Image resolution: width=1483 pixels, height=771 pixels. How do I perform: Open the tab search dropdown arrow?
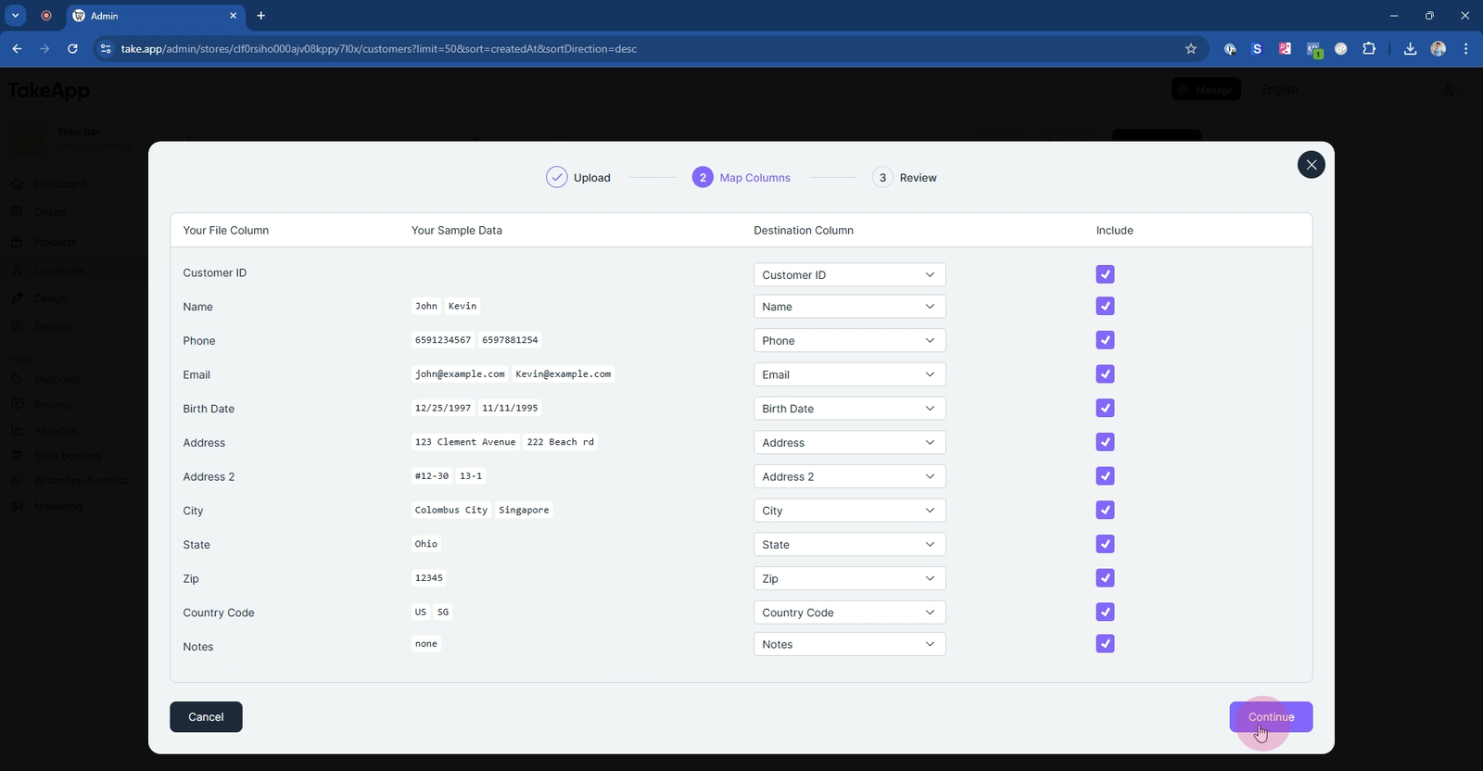[x=16, y=16]
